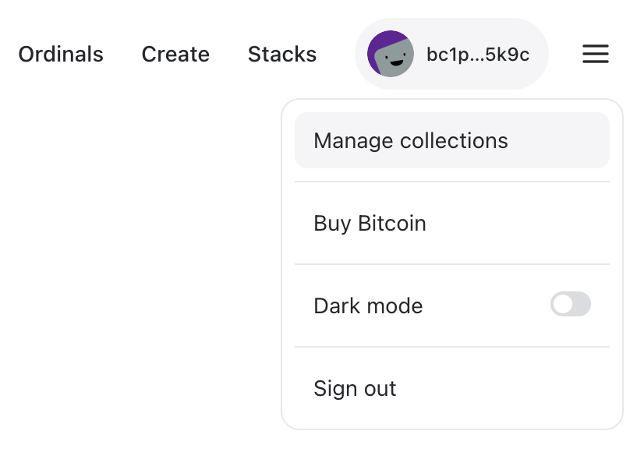Click the Dark mode switch knob

tap(562, 304)
